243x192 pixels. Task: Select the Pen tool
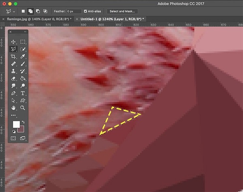point(13,93)
